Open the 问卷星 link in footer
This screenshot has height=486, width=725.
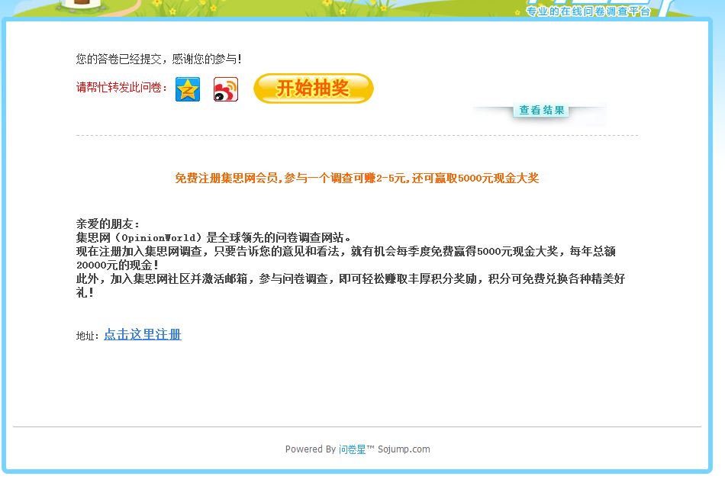coord(352,449)
